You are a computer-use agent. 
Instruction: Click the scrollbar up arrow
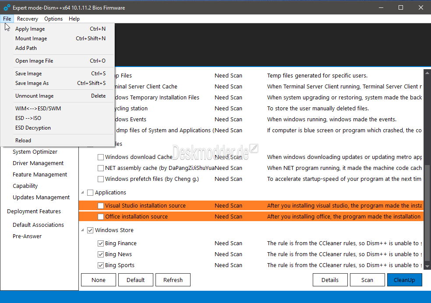click(x=427, y=73)
